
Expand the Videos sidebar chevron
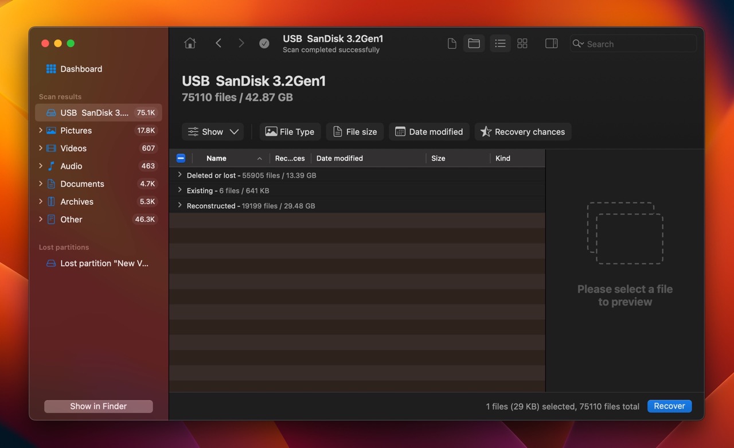click(40, 148)
